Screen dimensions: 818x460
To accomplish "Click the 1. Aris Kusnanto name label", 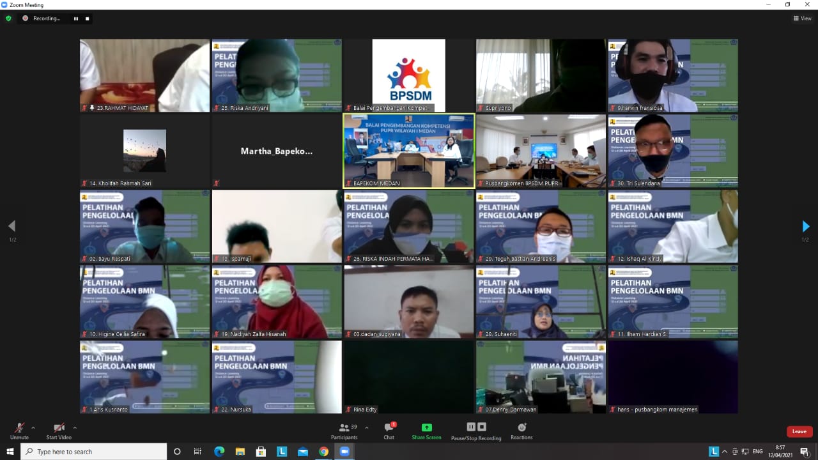I will (109, 410).
